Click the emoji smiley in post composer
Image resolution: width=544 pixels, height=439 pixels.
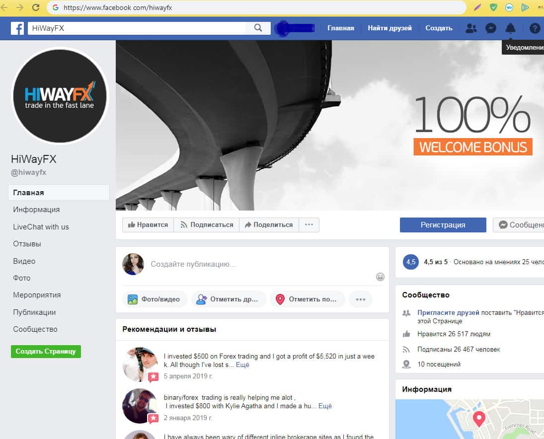click(380, 277)
